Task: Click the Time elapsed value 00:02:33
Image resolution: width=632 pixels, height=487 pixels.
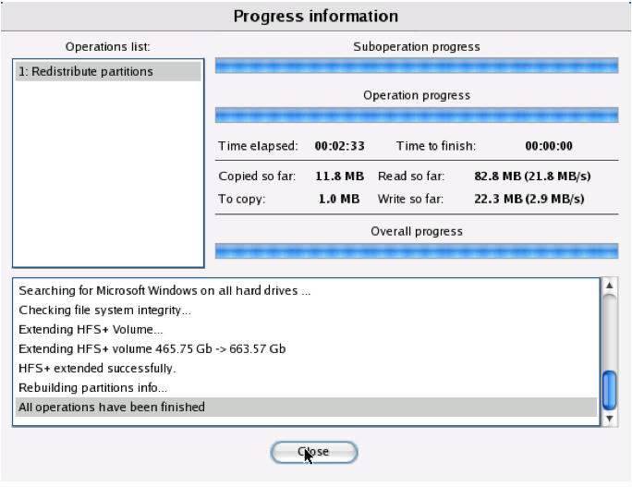Action: (339, 146)
